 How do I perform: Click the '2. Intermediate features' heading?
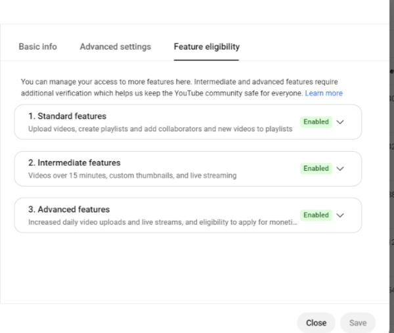[x=74, y=163]
